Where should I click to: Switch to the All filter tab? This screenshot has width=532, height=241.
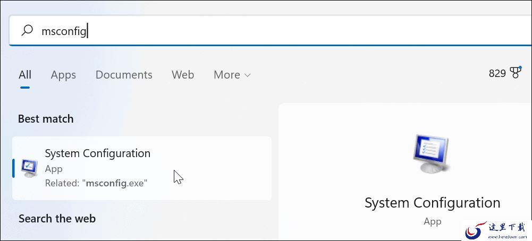25,74
